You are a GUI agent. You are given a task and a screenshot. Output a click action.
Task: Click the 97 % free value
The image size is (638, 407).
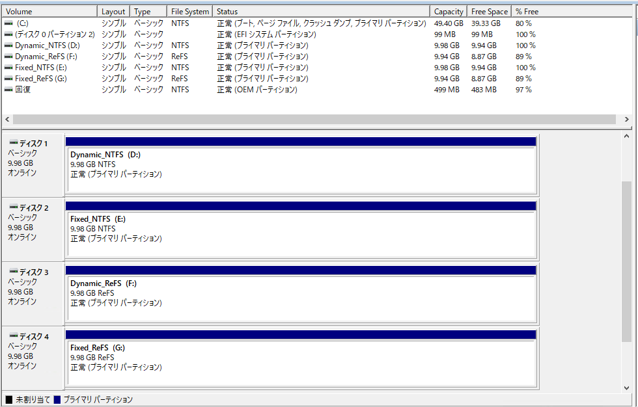[523, 89]
